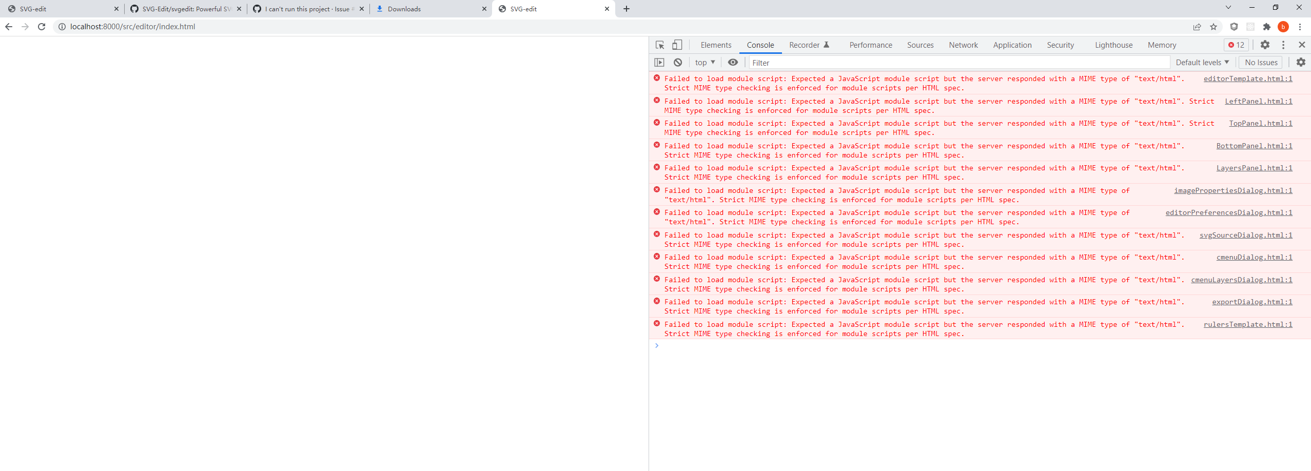
Task: Open the Lighthouse panel
Action: point(1113,45)
